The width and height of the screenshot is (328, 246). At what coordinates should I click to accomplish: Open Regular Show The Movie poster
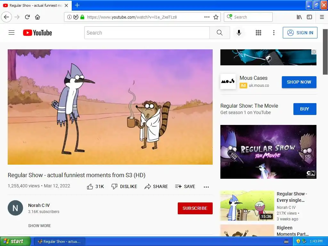(268, 152)
